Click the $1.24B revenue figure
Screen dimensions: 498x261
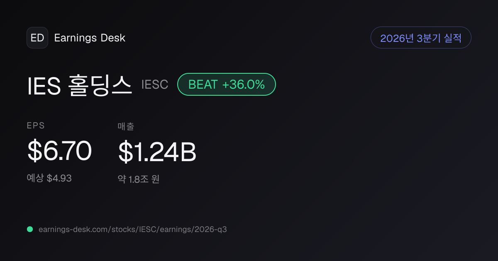[157, 152]
